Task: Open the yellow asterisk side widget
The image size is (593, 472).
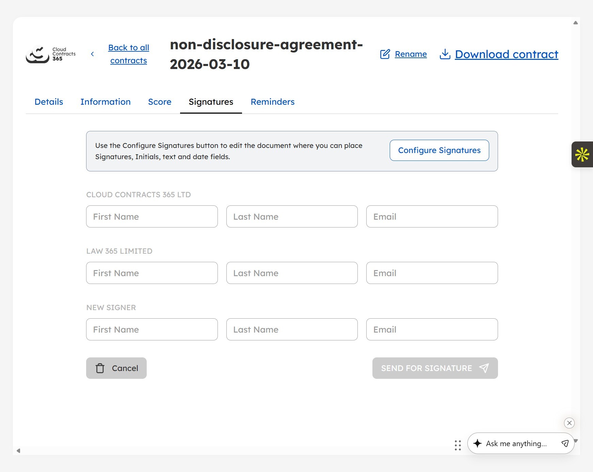Action: click(582, 154)
